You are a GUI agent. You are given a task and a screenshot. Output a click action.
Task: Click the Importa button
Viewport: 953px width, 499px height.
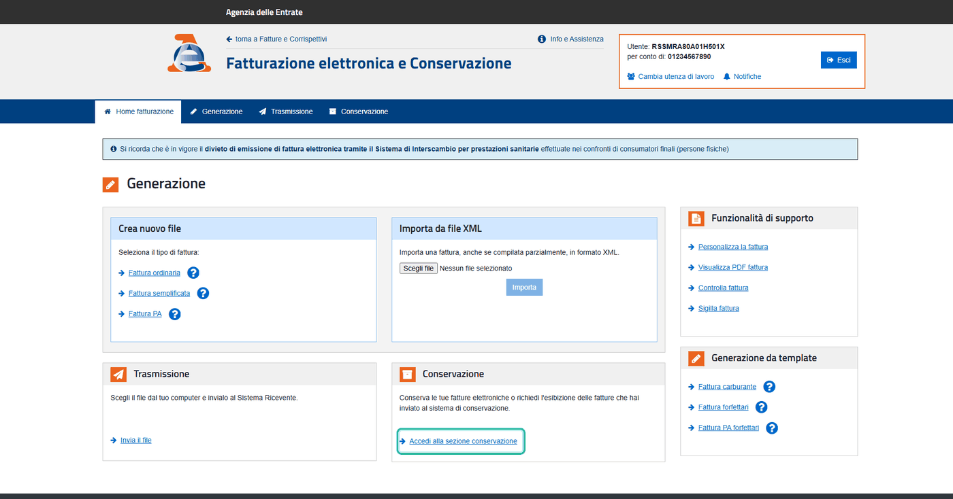(524, 288)
